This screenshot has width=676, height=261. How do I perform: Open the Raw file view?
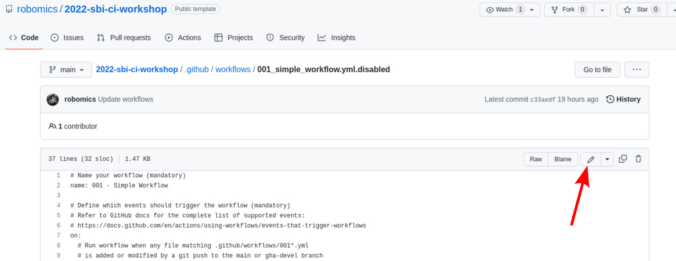pyautogui.click(x=536, y=160)
